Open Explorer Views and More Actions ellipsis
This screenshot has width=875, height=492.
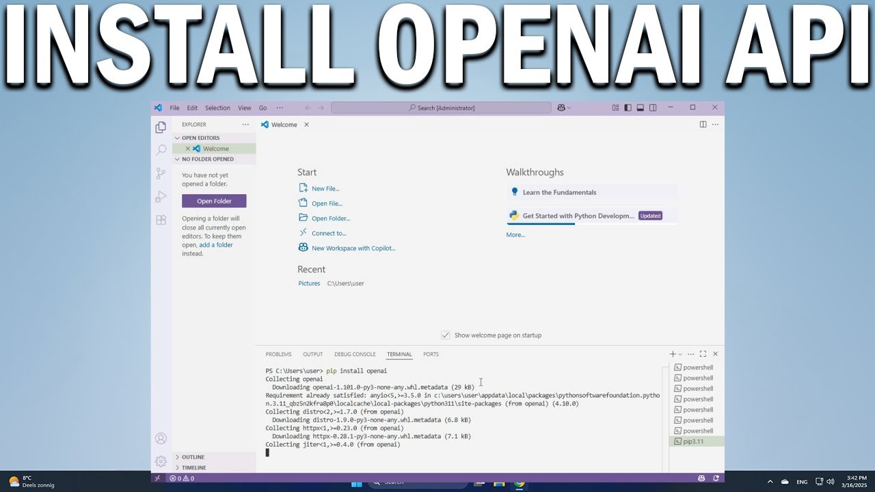pos(245,124)
